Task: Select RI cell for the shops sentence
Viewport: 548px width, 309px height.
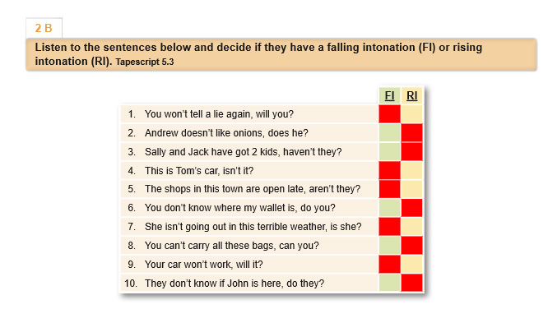Action: (x=412, y=189)
